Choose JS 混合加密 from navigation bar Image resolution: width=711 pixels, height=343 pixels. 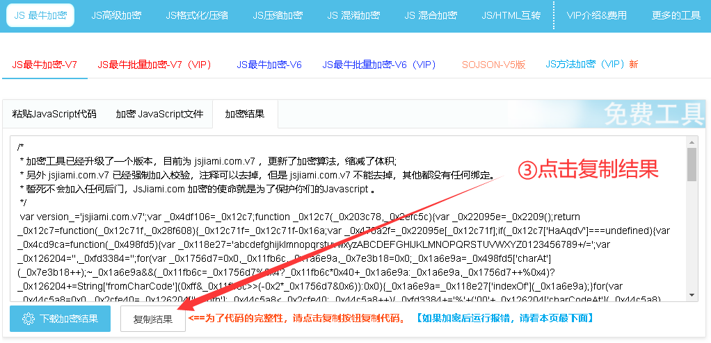(431, 15)
